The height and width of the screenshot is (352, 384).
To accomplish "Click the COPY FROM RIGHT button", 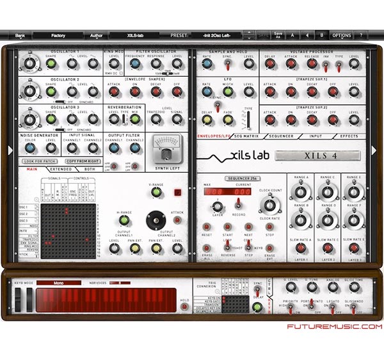I will click(83, 161).
